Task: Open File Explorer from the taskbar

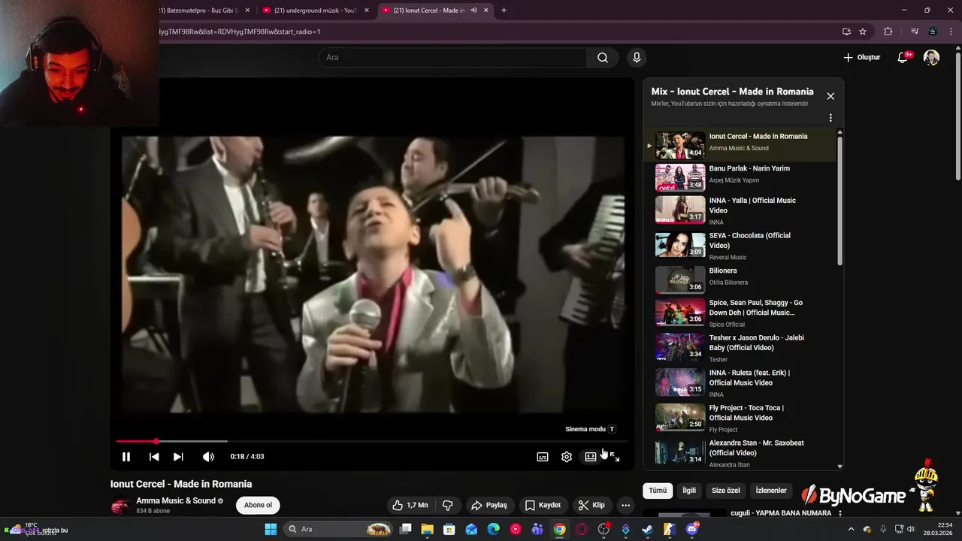Action: click(427, 530)
